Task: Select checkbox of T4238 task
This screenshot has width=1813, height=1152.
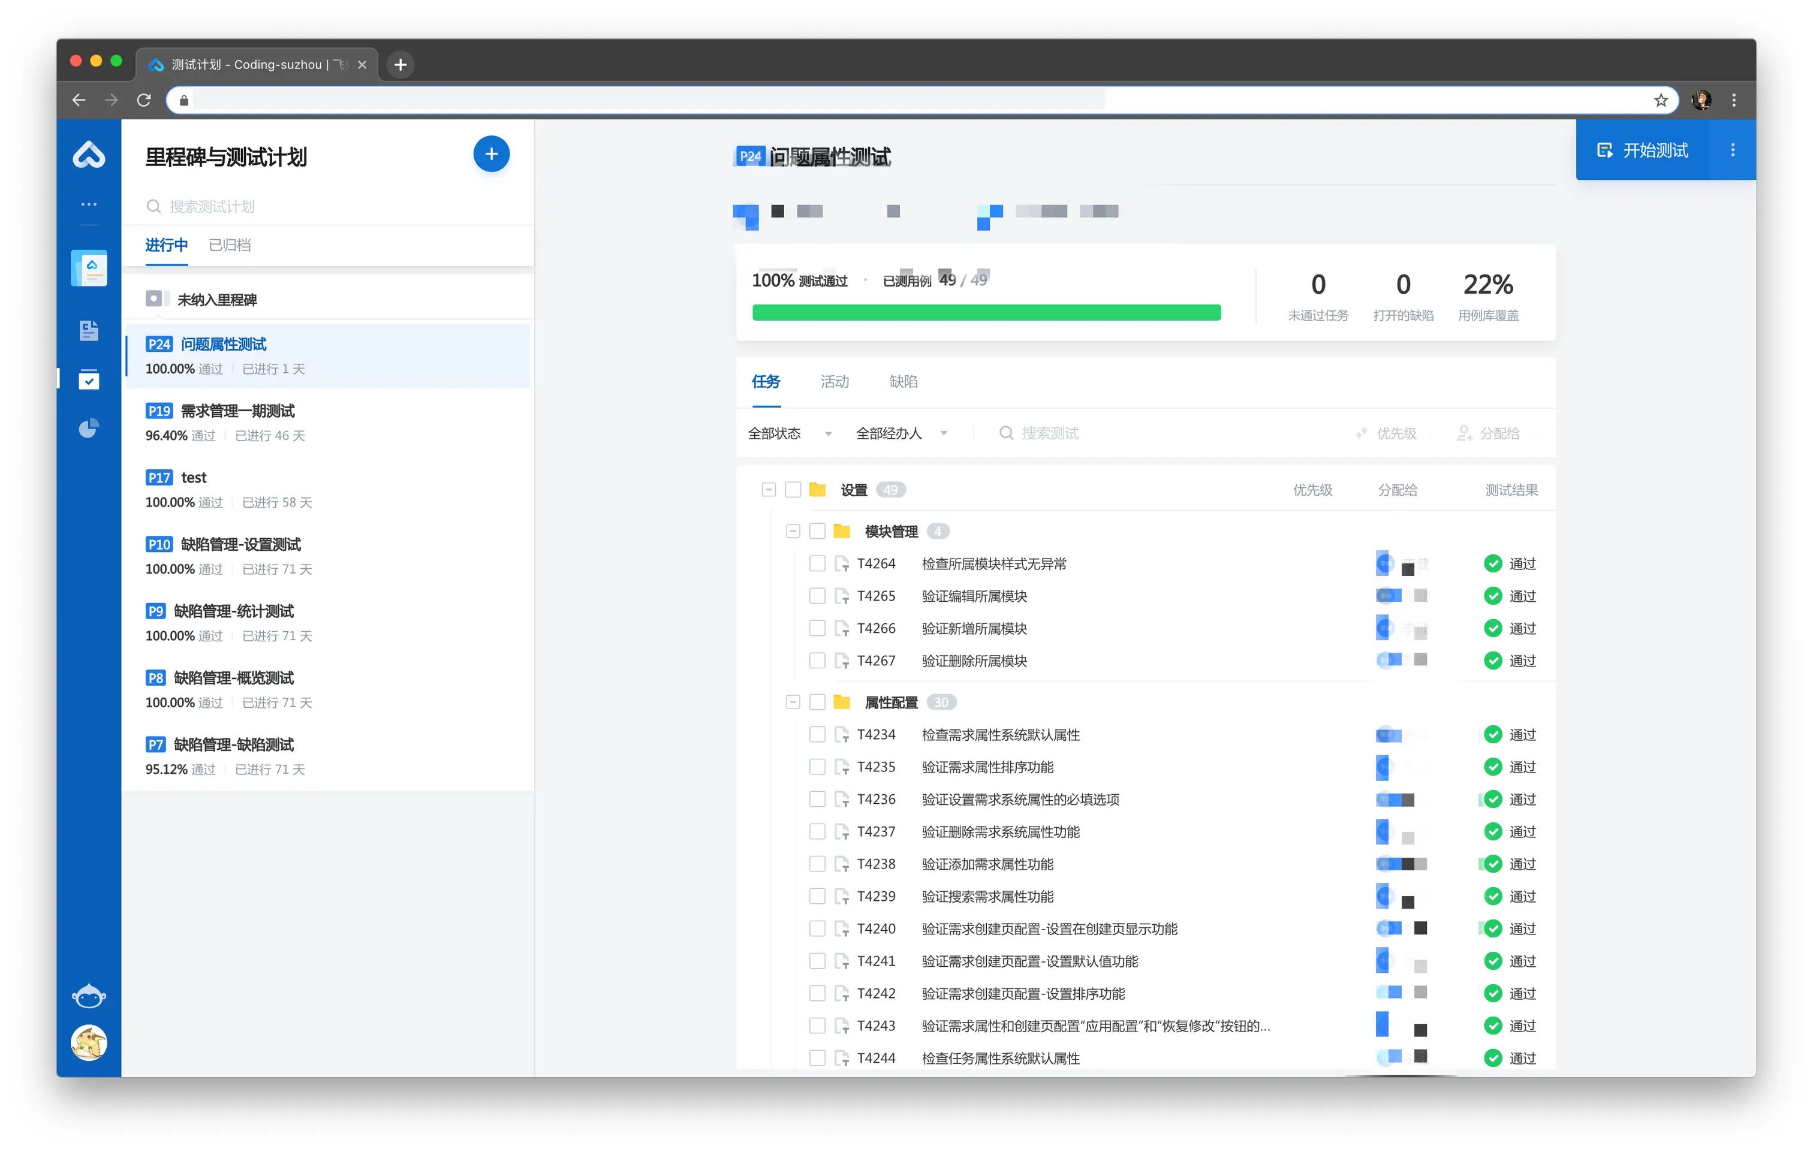Action: click(x=817, y=864)
